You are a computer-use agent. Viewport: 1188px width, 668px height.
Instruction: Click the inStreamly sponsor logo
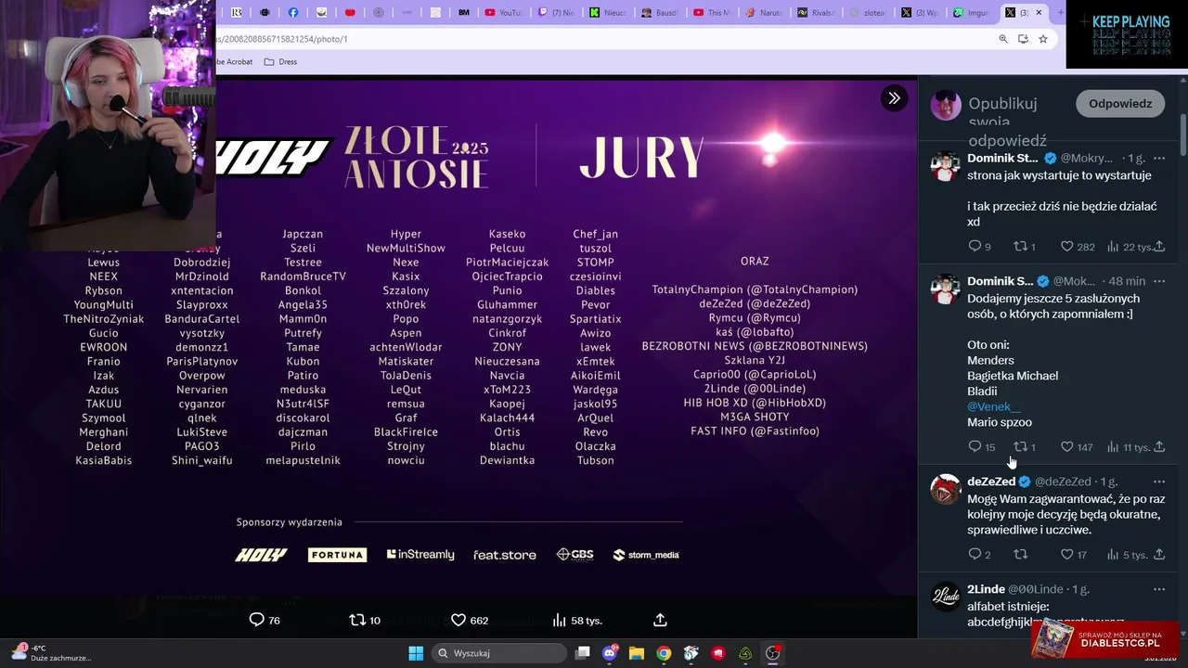[x=420, y=555]
